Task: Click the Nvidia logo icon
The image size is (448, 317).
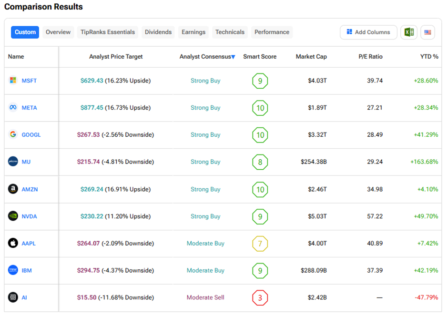Action: point(13,216)
